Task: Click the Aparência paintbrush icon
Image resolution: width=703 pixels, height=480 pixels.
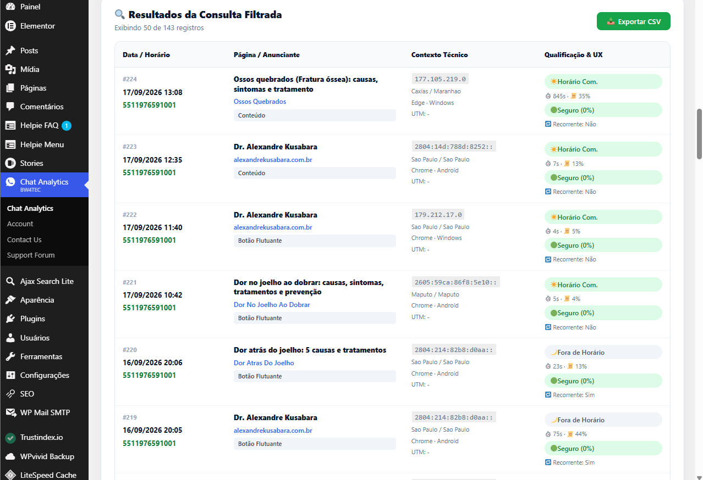Action: (x=10, y=300)
